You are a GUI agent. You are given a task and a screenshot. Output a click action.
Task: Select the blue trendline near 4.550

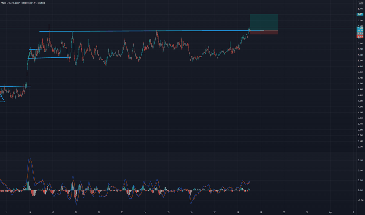16,86
